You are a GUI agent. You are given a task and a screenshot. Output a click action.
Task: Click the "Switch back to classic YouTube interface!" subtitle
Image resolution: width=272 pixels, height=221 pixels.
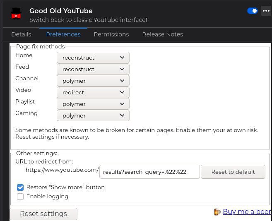tap(88, 20)
